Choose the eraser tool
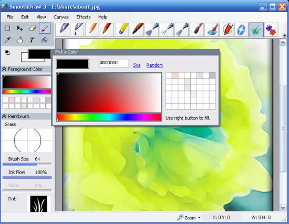 point(32,28)
